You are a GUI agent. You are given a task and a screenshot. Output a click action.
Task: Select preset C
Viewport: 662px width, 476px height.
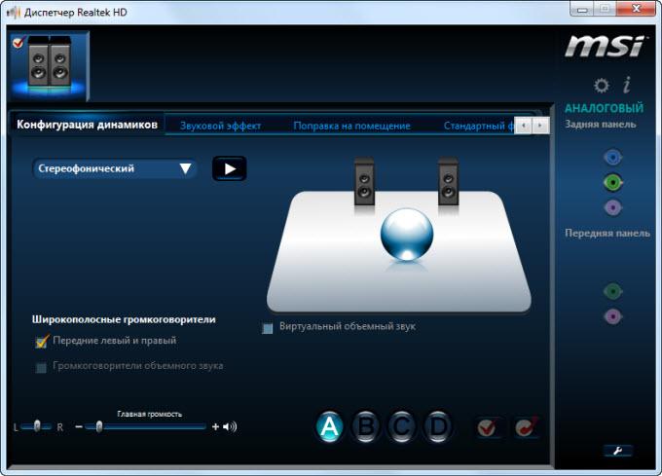(x=401, y=426)
